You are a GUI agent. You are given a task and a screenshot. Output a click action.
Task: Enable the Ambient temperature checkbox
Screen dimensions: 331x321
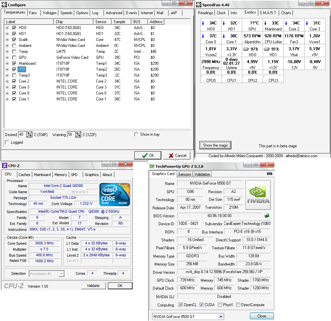(x=14, y=45)
